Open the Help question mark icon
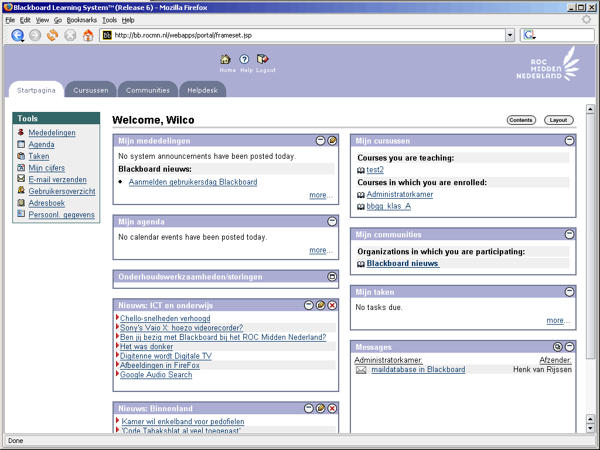Screen dimensions: 600x450 (x=244, y=59)
